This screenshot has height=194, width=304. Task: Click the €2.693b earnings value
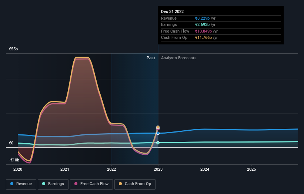(x=202, y=24)
